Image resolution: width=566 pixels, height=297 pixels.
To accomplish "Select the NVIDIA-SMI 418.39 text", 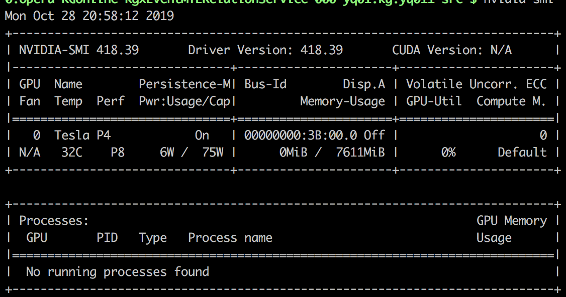I will coord(79,50).
